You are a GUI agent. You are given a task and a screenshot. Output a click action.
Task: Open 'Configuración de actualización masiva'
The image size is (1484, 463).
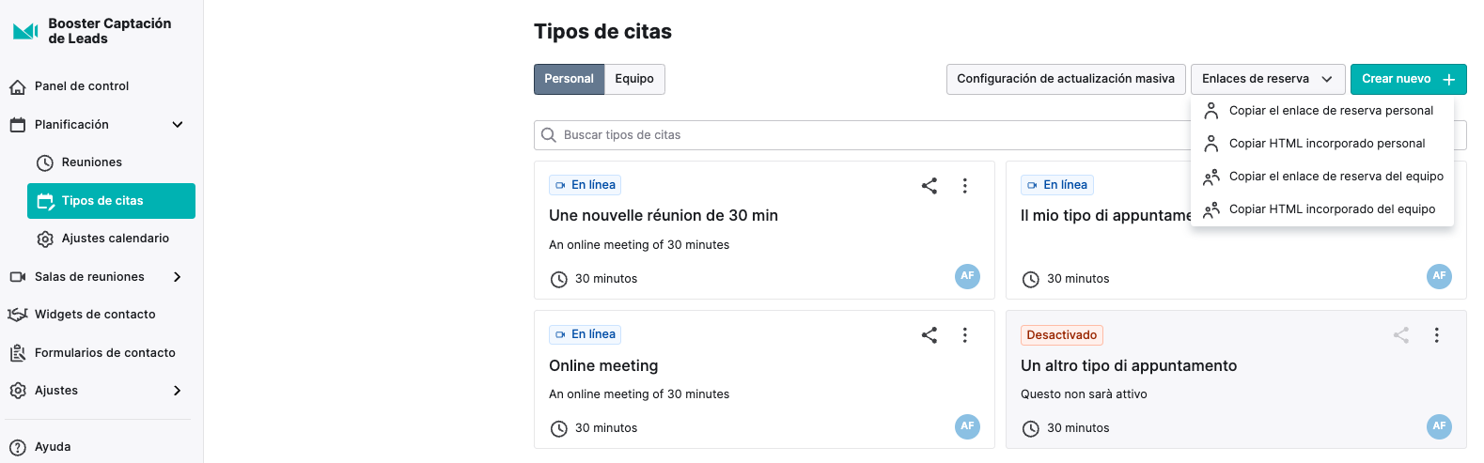[1066, 79]
